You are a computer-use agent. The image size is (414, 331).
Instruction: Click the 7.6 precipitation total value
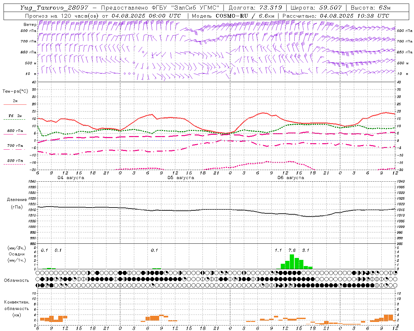[292, 250]
